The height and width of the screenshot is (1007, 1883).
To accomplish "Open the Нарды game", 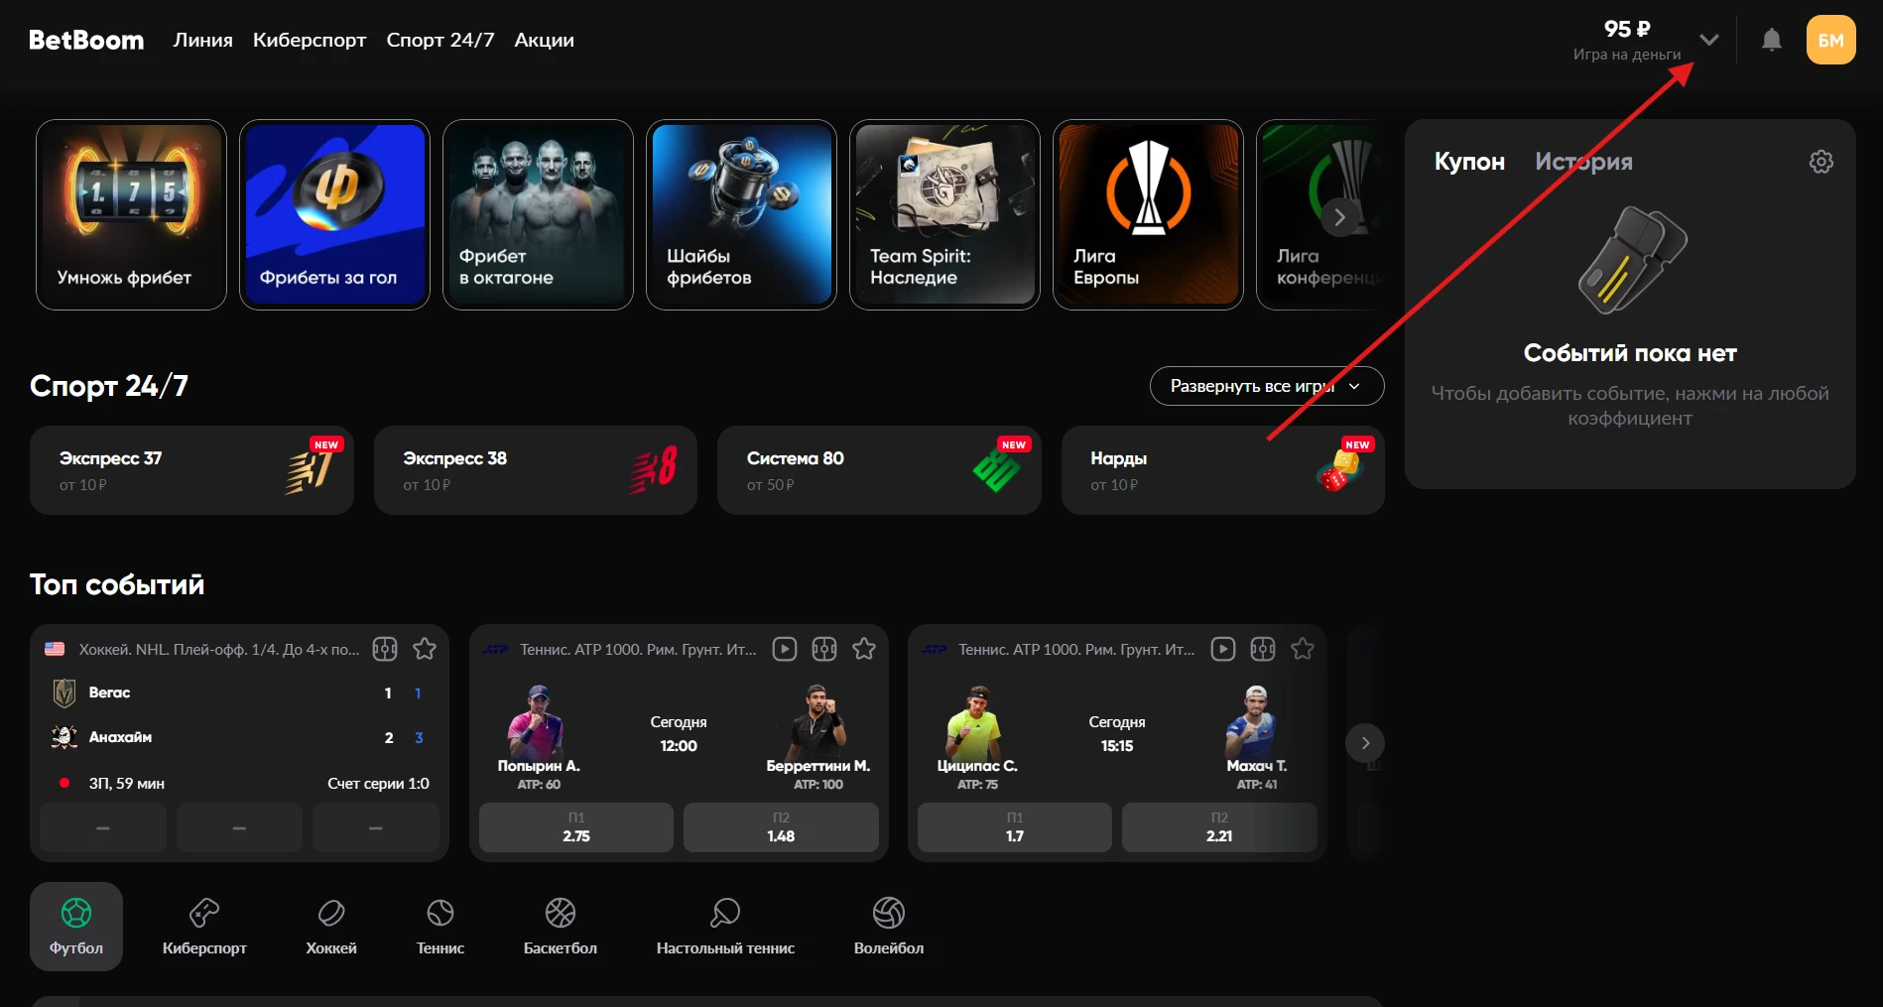I will 1223,470.
